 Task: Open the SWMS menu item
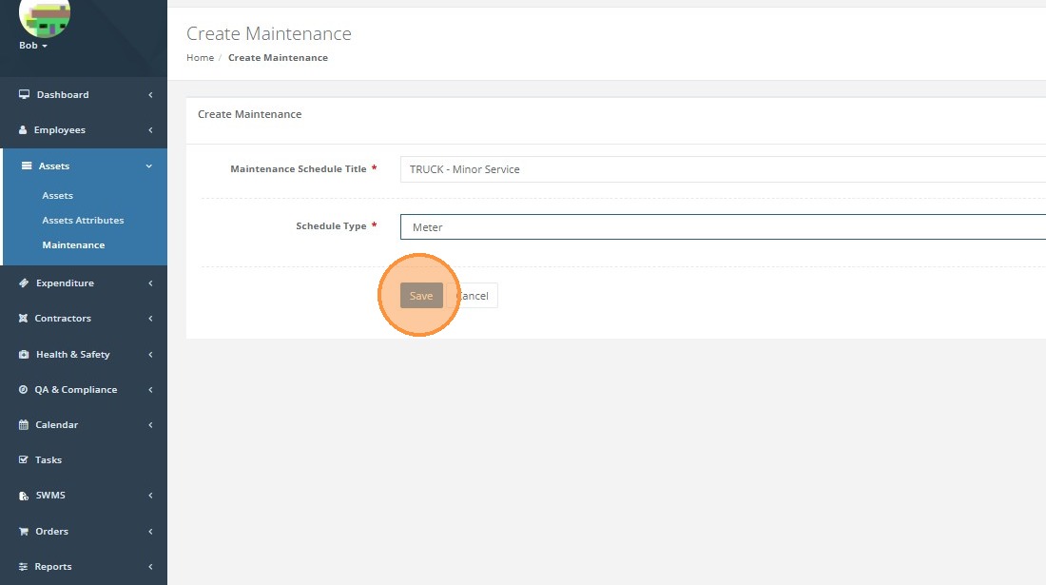coord(50,496)
